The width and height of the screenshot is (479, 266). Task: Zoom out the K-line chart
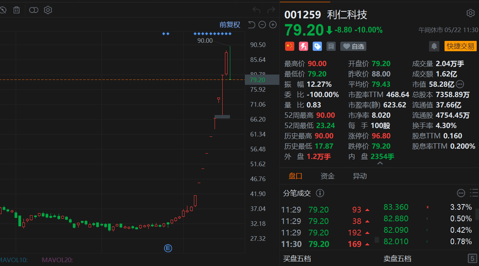coord(262,25)
